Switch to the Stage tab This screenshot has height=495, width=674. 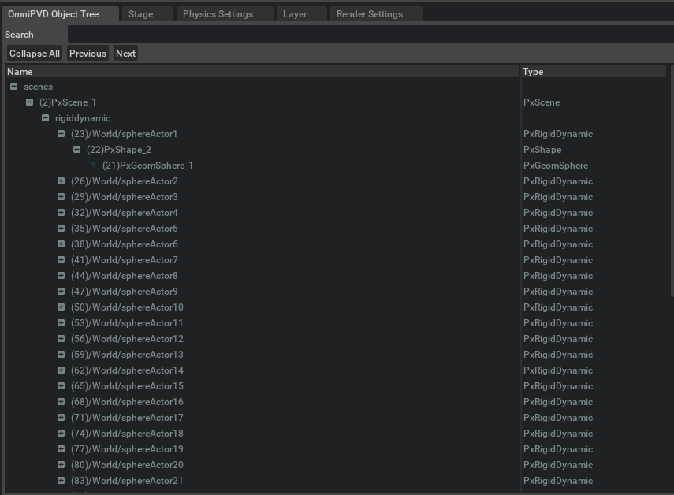(x=140, y=14)
